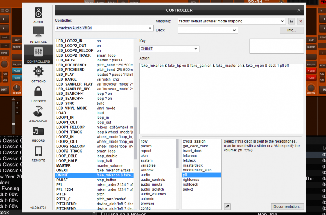The image size is (326, 215).
Task: Click the Info... button
Action: pos(292,30)
